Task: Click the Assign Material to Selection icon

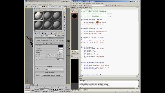Action: click(40, 33)
